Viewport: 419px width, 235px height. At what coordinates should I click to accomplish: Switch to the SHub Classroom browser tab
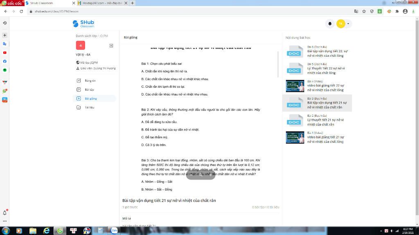pos(50,3)
